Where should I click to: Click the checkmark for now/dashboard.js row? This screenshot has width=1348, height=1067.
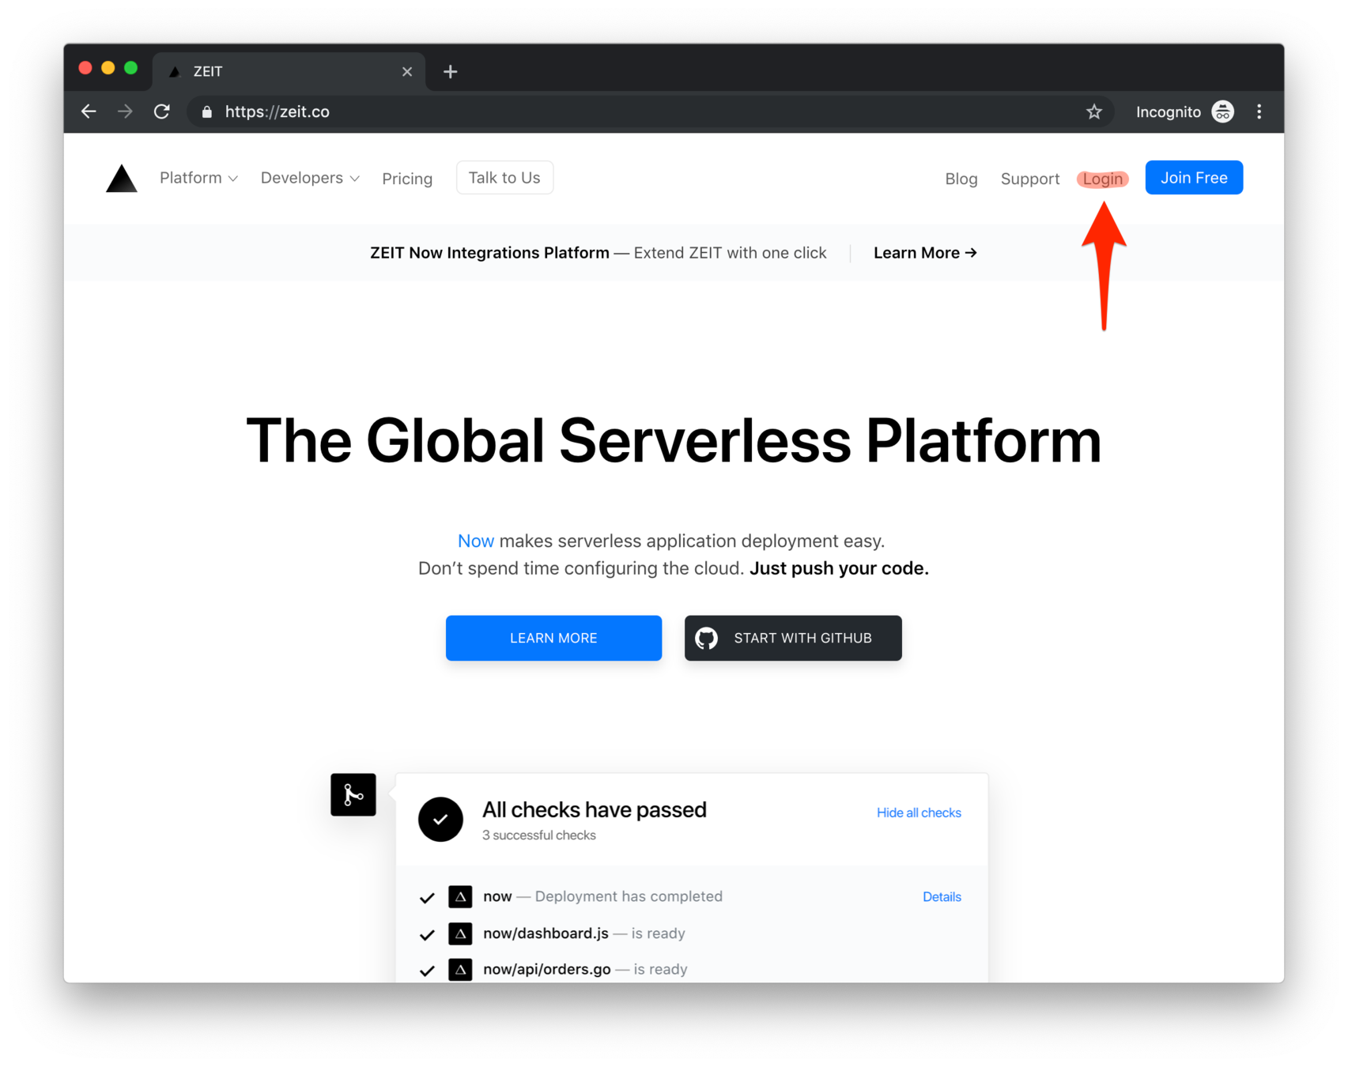click(x=427, y=935)
